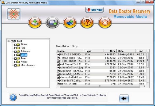The image size is (155, 106).
Task: Click the horizontal scrollbar thumb in file list
Action: point(100,86)
